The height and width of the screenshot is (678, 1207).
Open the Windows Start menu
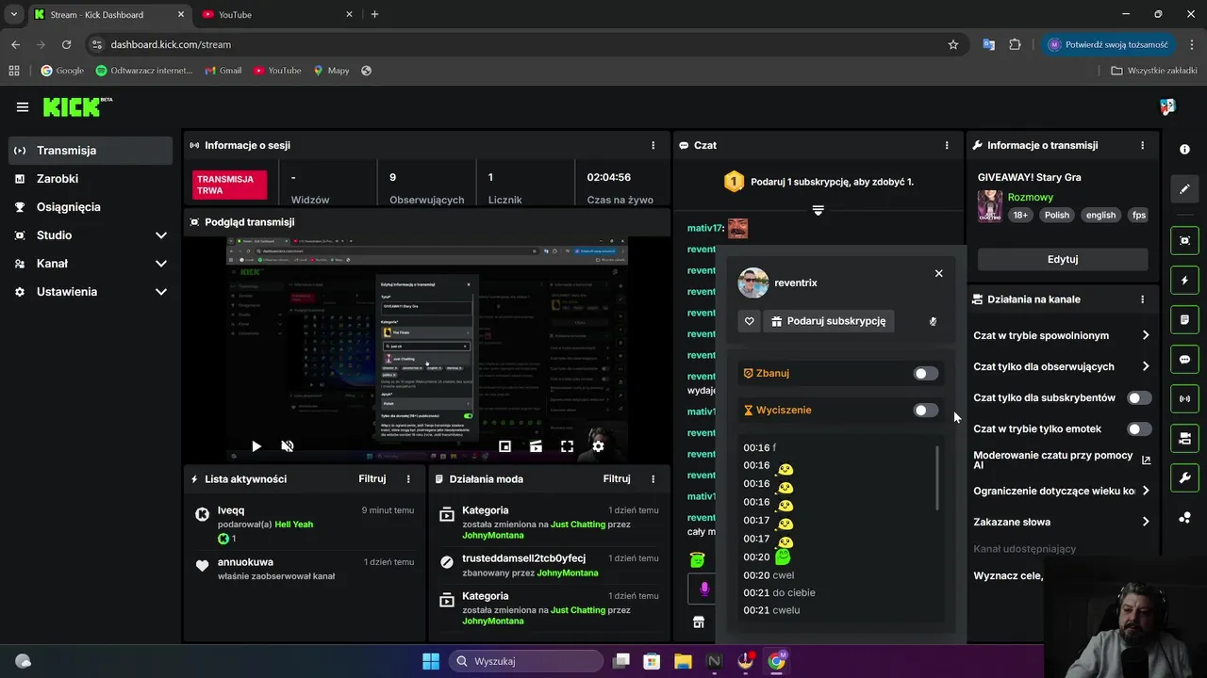pos(431,661)
